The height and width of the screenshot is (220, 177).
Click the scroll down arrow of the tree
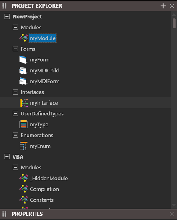(x=174, y=205)
